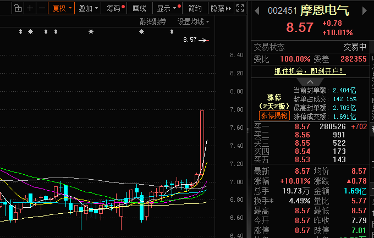This screenshot has width=374, height=238.
Task: Click the first up-down arrow event marker
Action: [x=20, y=31]
